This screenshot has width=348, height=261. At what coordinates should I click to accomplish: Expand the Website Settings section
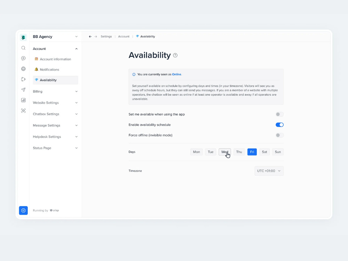55,103
